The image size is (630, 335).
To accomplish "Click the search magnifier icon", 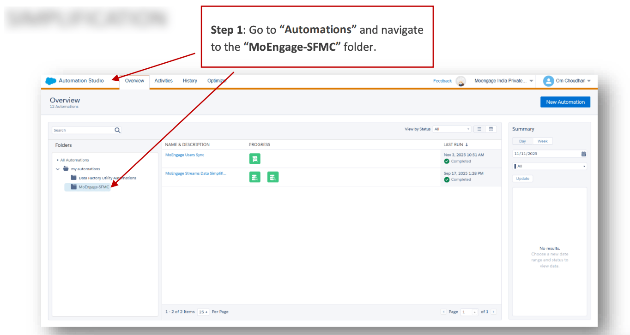I will click(x=117, y=130).
